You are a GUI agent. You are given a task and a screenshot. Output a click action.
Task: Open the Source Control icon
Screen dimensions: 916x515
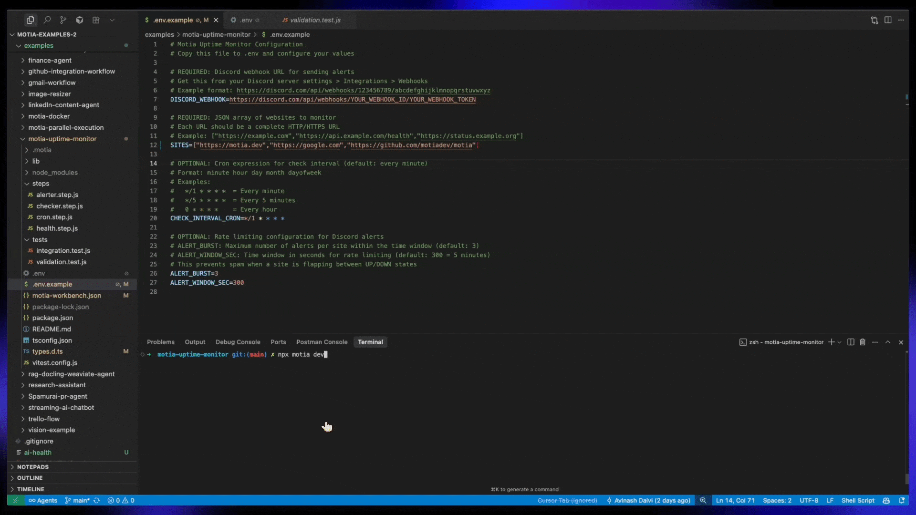[63, 20]
